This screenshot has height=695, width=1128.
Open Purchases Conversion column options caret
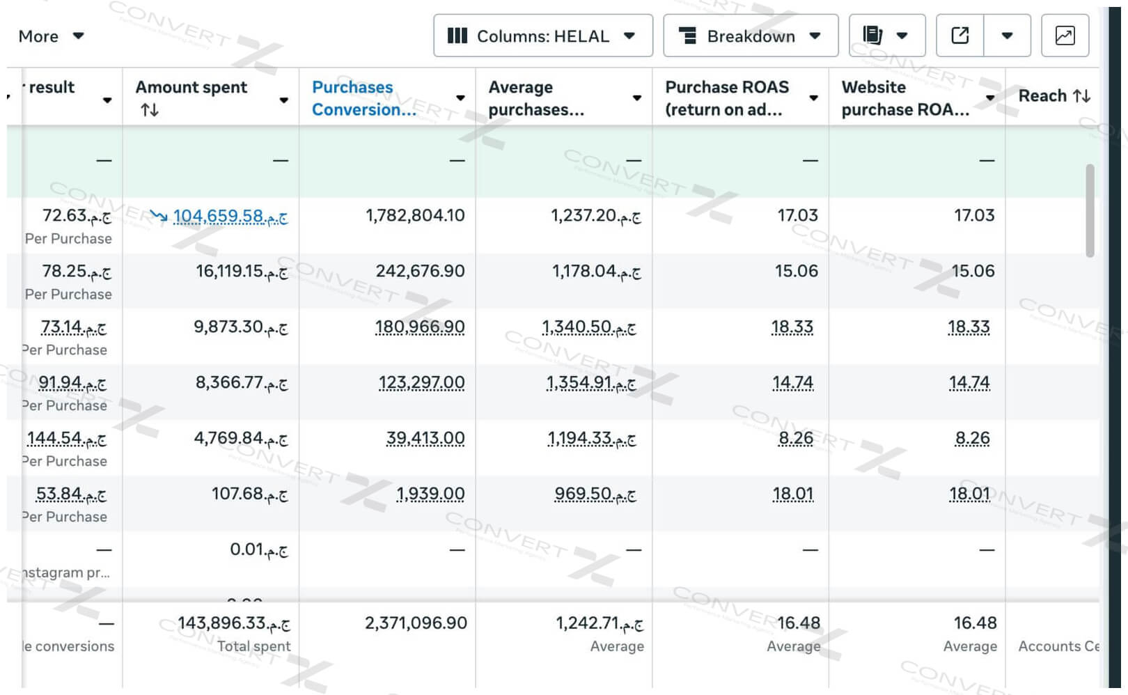pyautogui.click(x=460, y=98)
